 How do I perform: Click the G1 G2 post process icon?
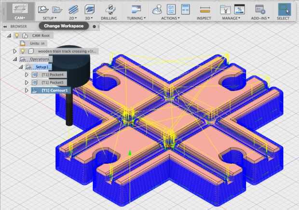click(171, 9)
